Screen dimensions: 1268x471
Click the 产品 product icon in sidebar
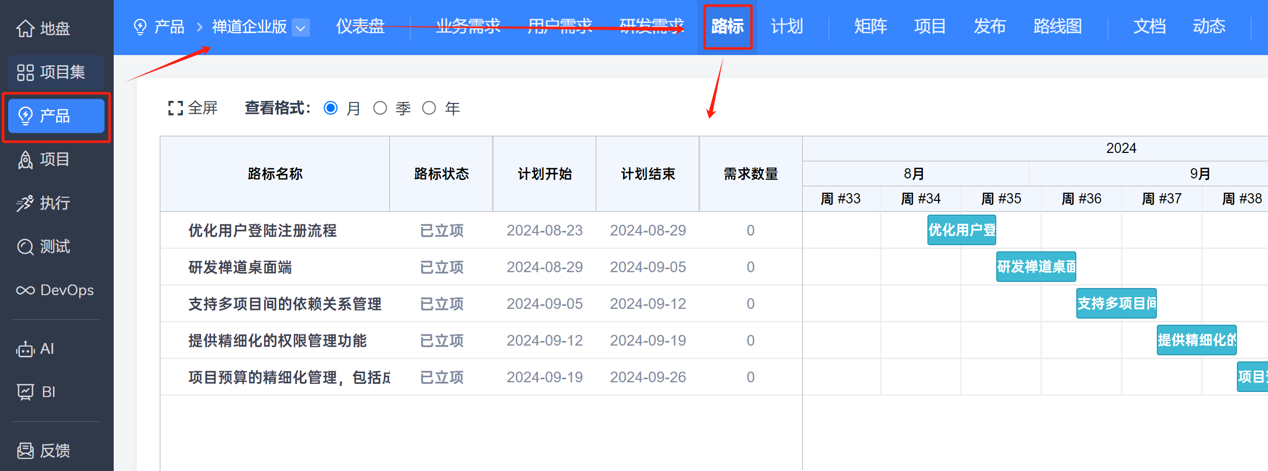pyautogui.click(x=56, y=116)
